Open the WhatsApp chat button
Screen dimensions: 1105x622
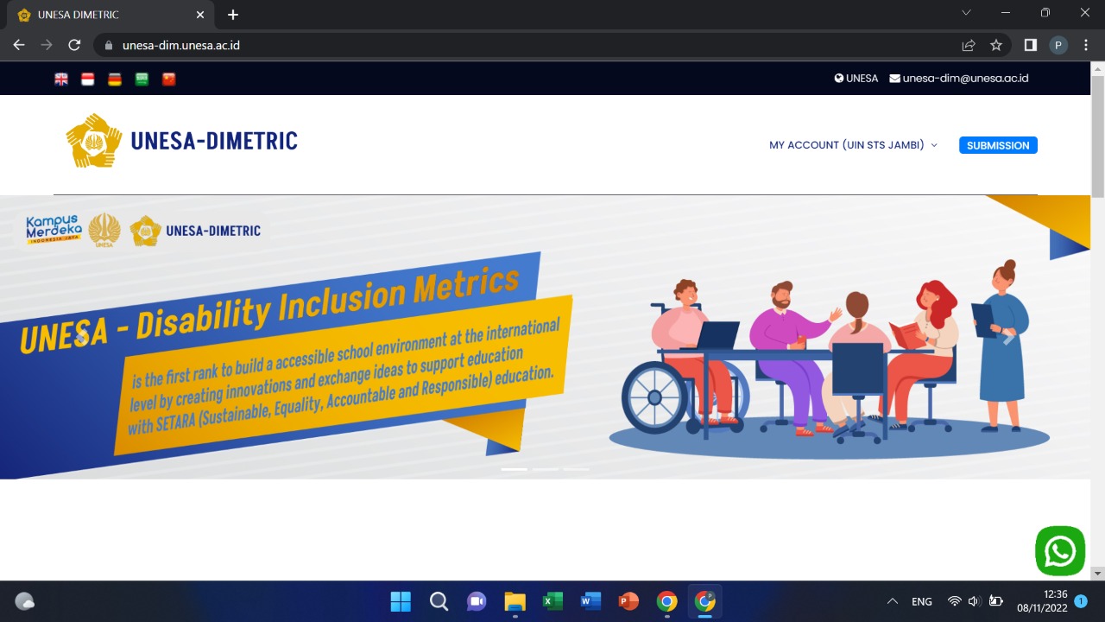click(x=1060, y=550)
